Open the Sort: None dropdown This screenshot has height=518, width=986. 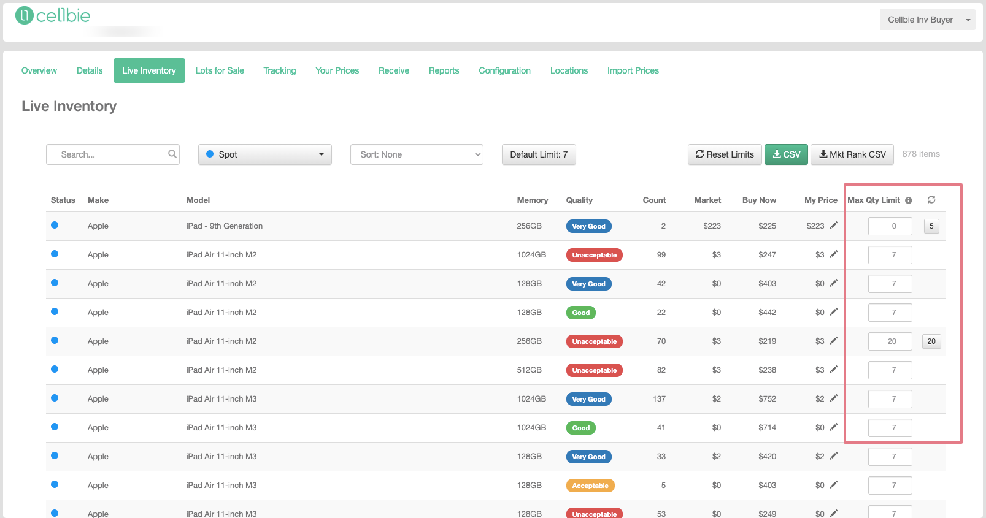(417, 154)
